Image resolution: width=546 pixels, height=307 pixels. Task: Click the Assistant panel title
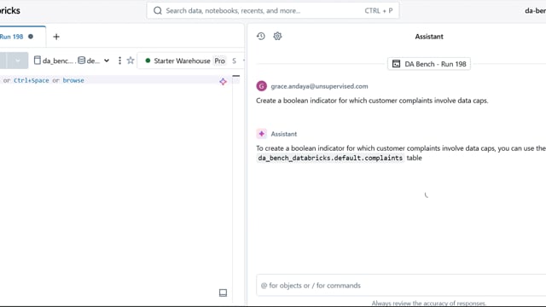click(x=429, y=37)
